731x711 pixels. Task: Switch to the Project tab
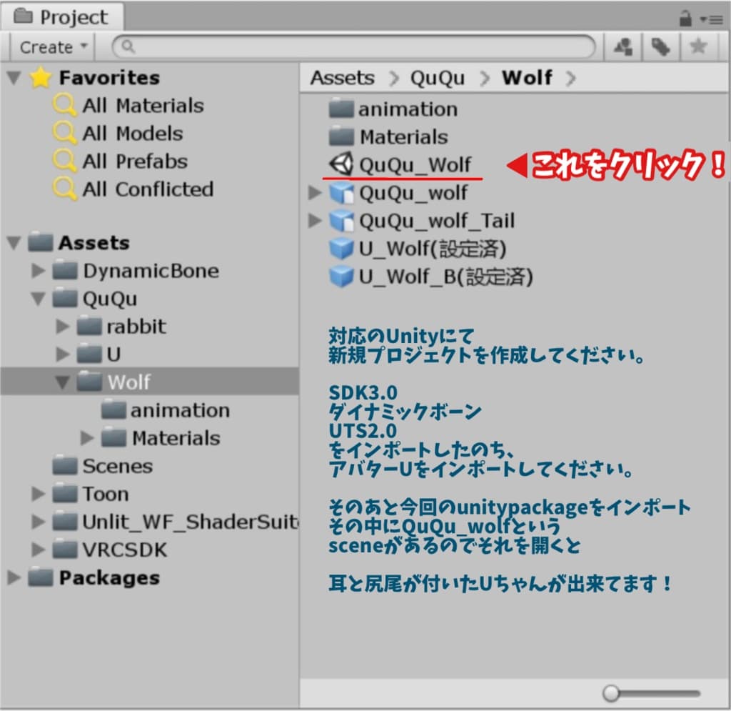tap(62, 18)
